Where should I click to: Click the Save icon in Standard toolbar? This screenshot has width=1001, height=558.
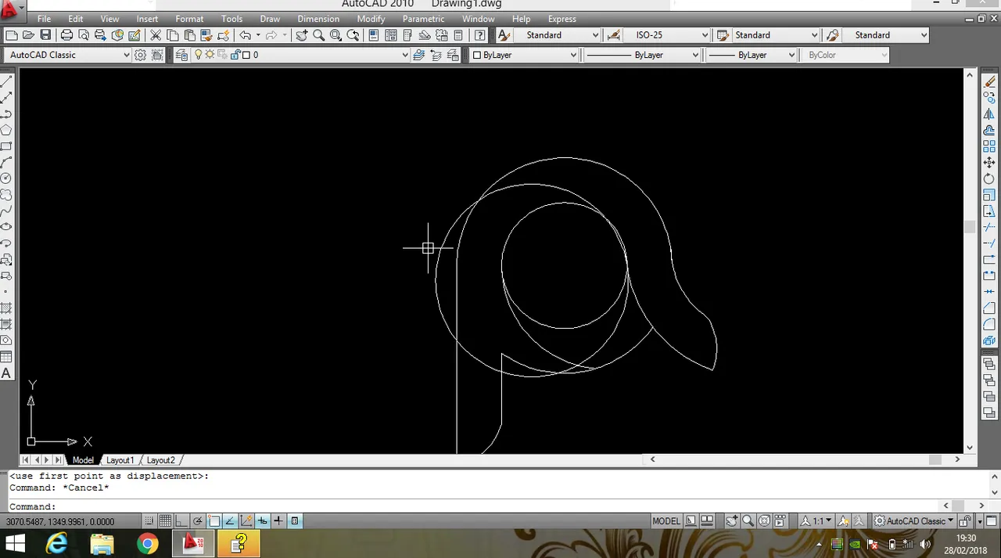(45, 35)
